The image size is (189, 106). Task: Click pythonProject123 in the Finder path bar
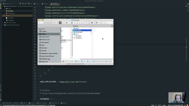click(x=98, y=61)
